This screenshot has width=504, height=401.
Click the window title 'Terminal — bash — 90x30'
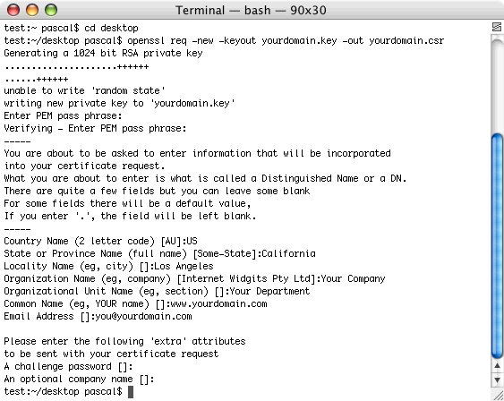click(x=251, y=10)
